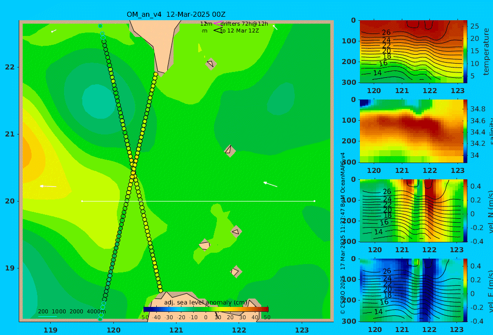The image size is (493, 335).
Task: Click the 22 latitude tick label on the map
Action: [10, 67]
